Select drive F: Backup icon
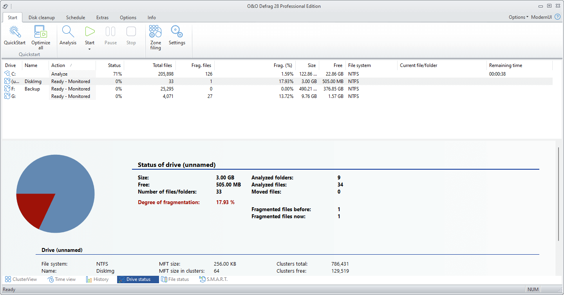This screenshot has height=295, width=564. coord(7,89)
